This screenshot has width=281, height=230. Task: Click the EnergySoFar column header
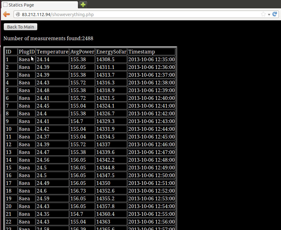point(111,52)
